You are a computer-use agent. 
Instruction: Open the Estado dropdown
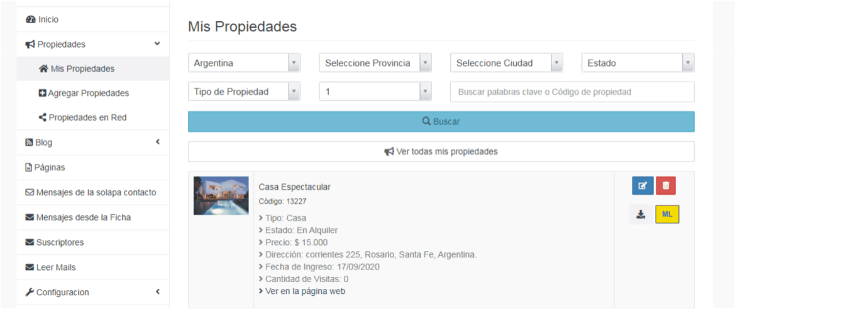(638, 63)
